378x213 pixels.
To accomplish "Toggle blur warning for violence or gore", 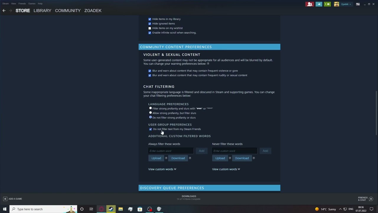I will coord(150,71).
